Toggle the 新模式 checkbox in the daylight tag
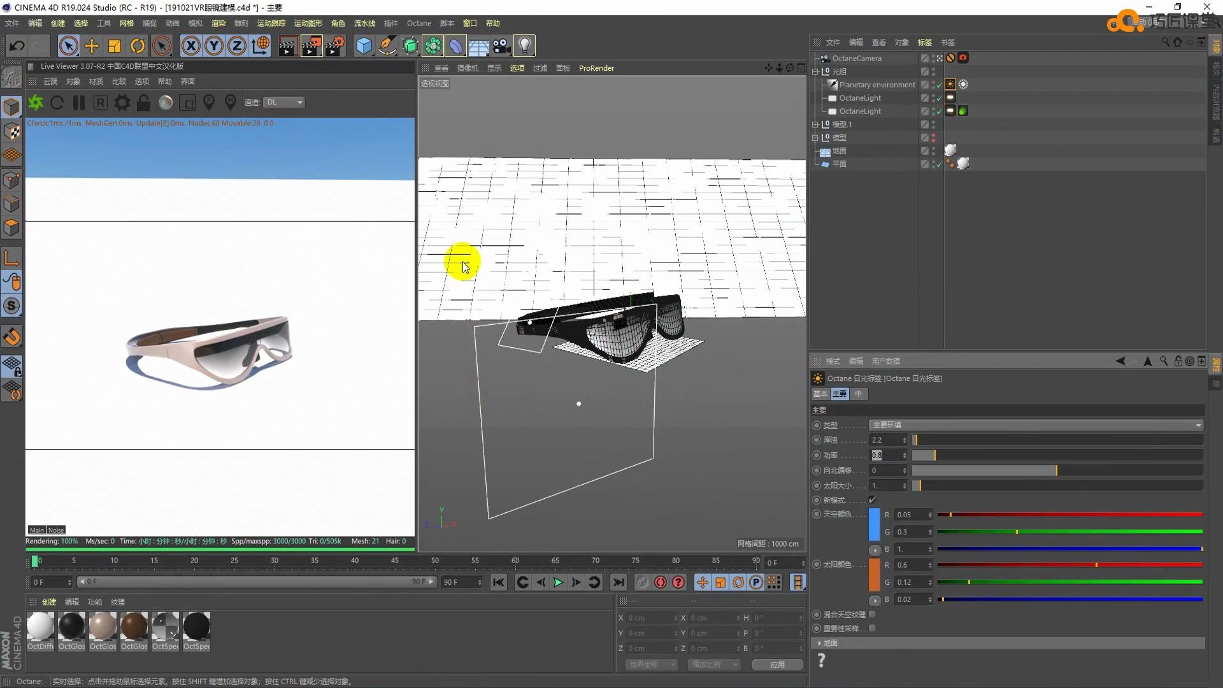This screenshot has width=1223, height=688. point(873,500)
